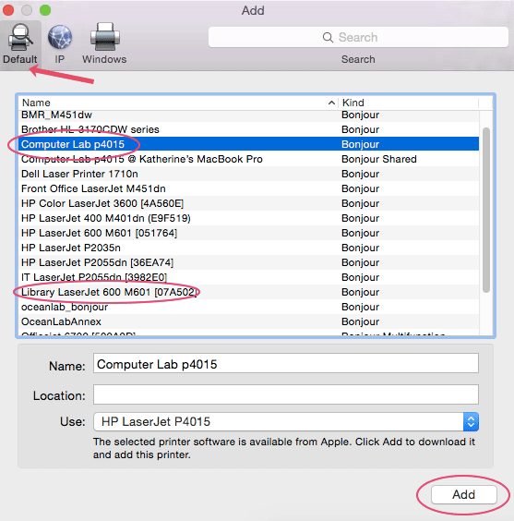Image resolution: width=514 pixels, height=521 pixels.
Task: Close the Add window with red button
Action: [x=7, y=10]
